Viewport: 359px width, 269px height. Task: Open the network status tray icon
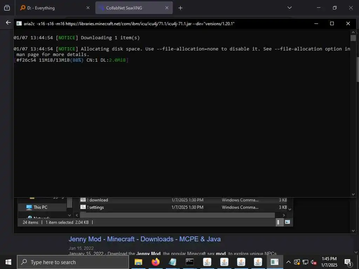[305, 262]
